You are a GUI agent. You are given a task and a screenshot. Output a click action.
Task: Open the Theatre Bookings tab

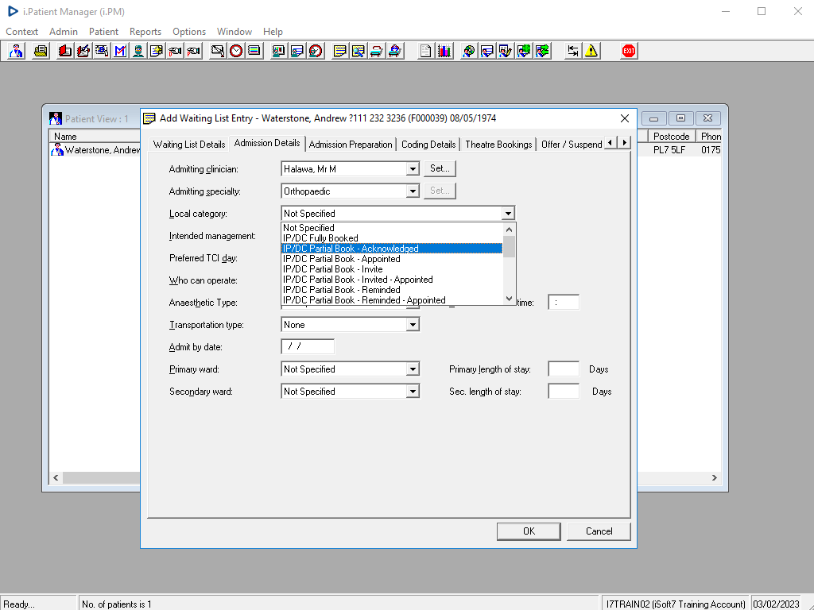(x=498, y=145)
